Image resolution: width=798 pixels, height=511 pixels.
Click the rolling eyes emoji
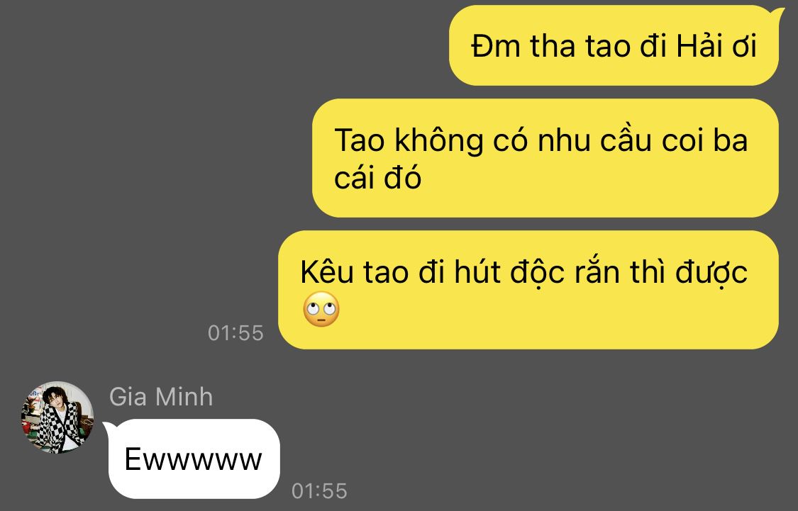click(x=321, y=308)
